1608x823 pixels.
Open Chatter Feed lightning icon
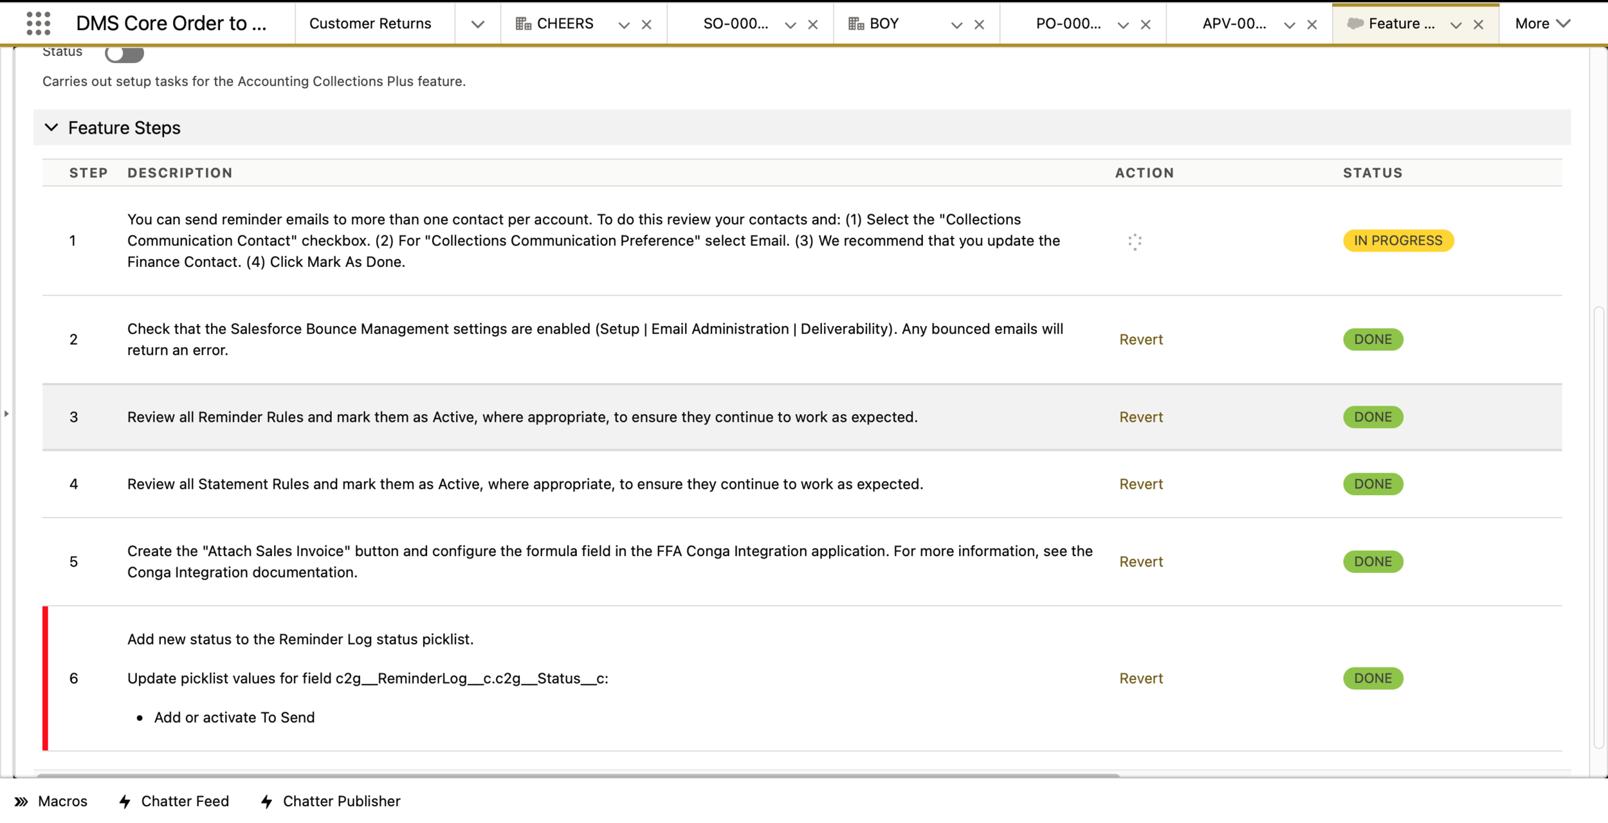point(125,801)
